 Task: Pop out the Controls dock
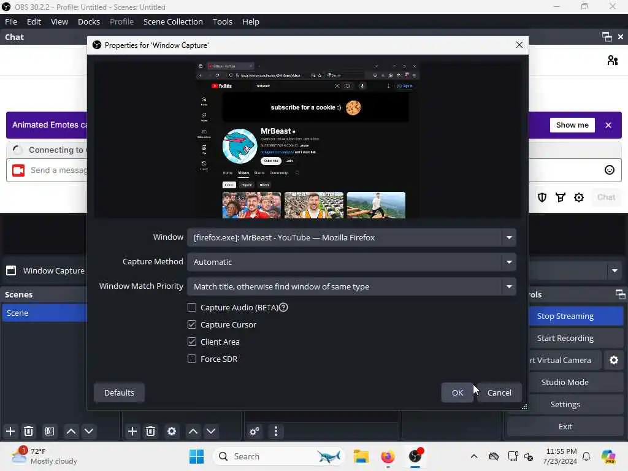click(621, 294)
